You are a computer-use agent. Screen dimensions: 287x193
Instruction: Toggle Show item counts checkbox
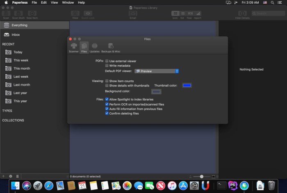(x=107, y=81)
